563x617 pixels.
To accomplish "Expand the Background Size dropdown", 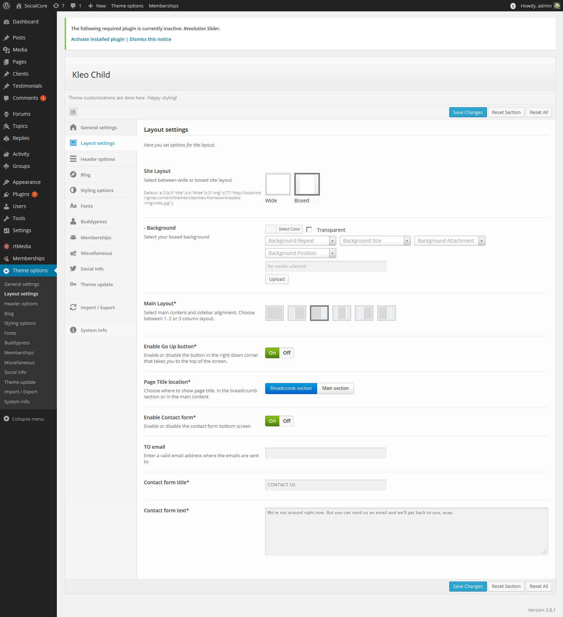I will click(375, 241).
